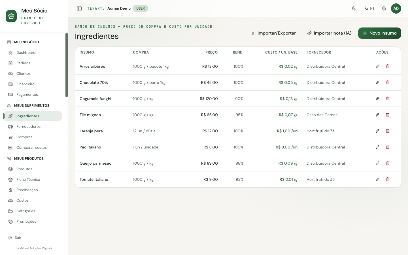Edit the Tomate italiano ingredient
This screenshot has height=255, width=408.
point(377,179)
